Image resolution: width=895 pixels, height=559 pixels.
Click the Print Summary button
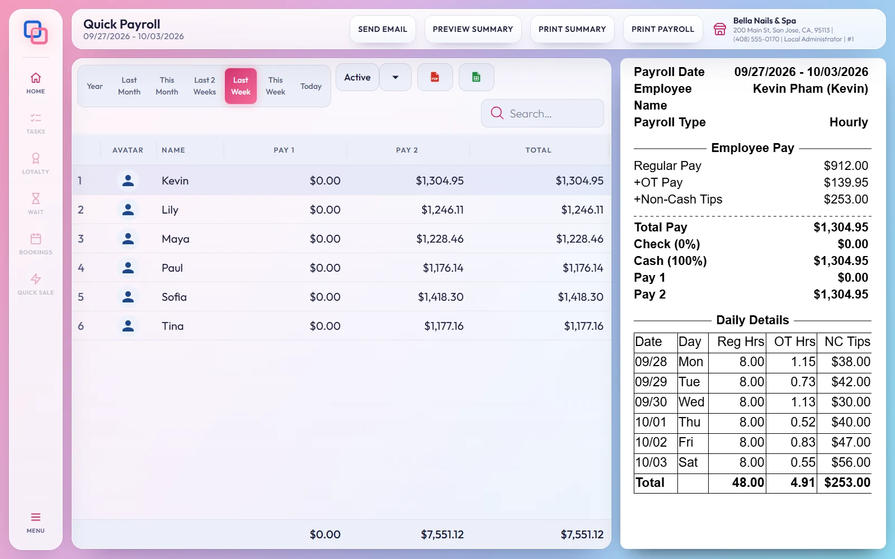[572, 29]
